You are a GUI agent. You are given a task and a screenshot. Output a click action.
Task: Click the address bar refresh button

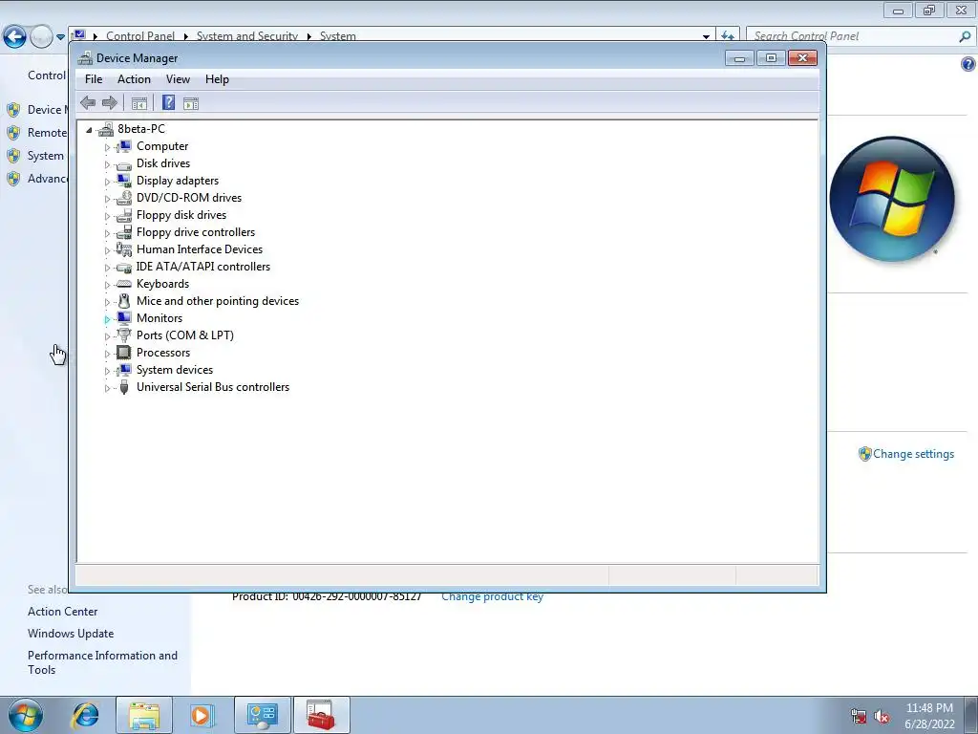point(727,36)
